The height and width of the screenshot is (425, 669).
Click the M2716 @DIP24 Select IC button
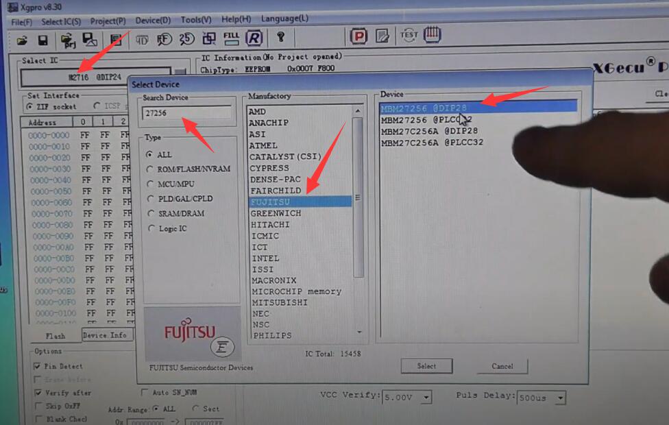(x=95, y=77)
